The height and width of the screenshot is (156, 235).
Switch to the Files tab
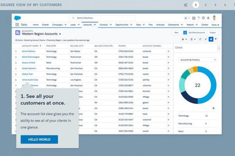(x=151, y=25)
